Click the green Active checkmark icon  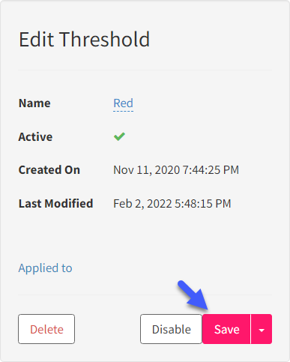pos(119,136)
